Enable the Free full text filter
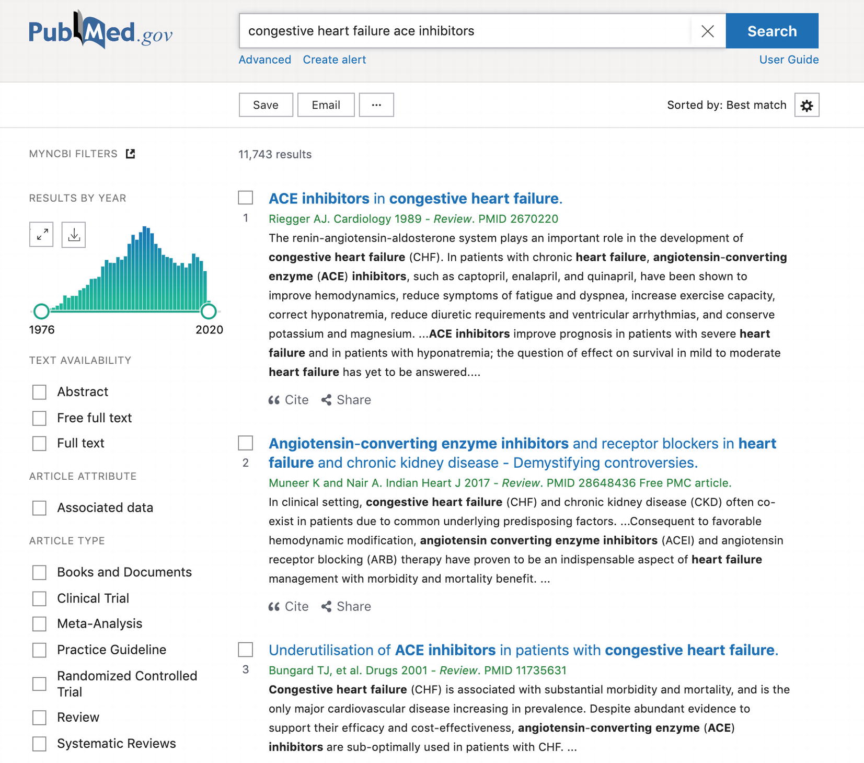This screenshot has height=763, width=864. click(39, 418)
